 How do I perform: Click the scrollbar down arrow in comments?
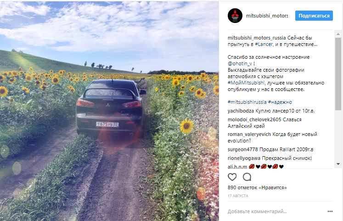pyautogui.click(x=338, y=164)
